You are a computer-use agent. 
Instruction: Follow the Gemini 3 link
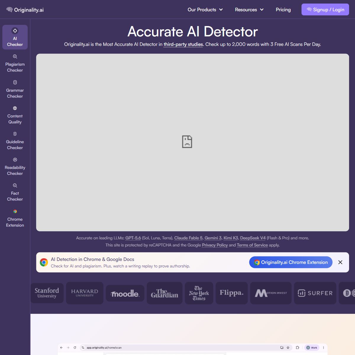[213, 238]
